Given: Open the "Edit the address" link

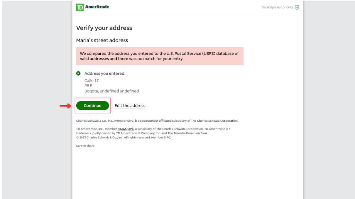Looking at the screenshot, I should point(130,106).
